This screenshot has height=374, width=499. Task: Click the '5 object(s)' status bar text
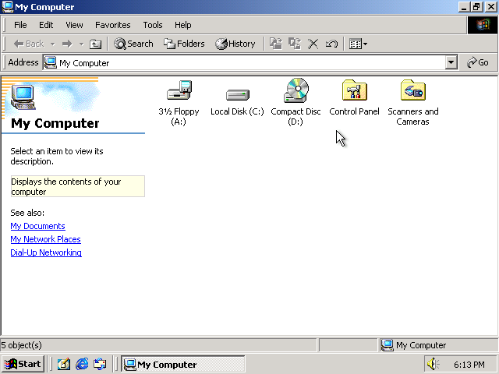point(21,345)
